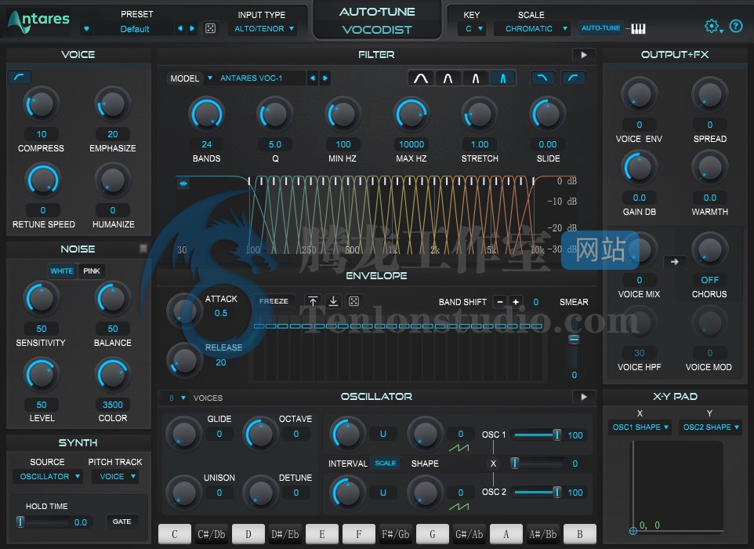Viewport: 754px width, 549px height.
Task: Click the HOLD TIME slider
Action: 42,522
